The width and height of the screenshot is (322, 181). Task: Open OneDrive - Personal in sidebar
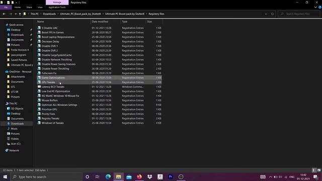(20, 71)
